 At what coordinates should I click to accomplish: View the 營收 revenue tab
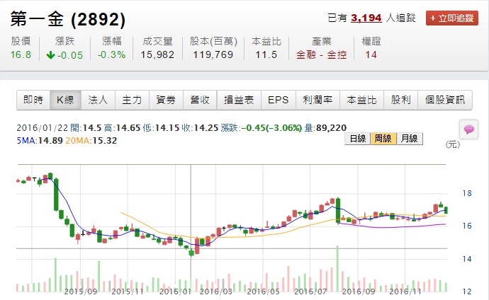coord(199,100)
